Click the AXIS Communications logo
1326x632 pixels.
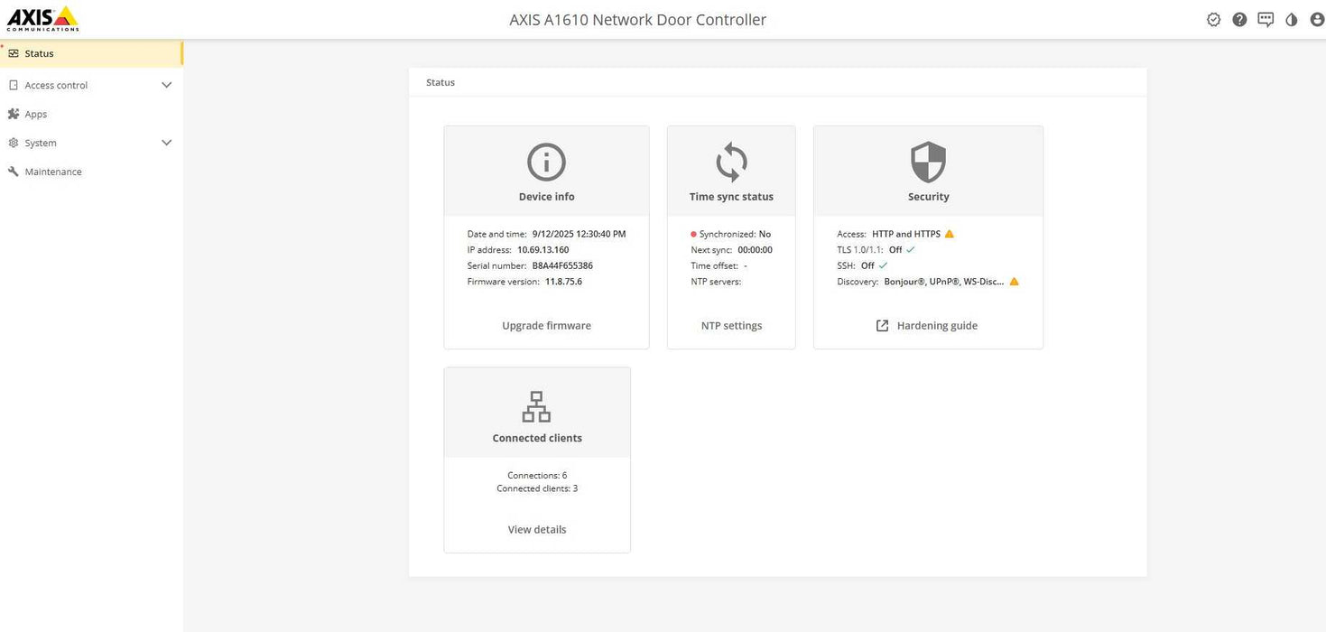(x=42, y=18)
